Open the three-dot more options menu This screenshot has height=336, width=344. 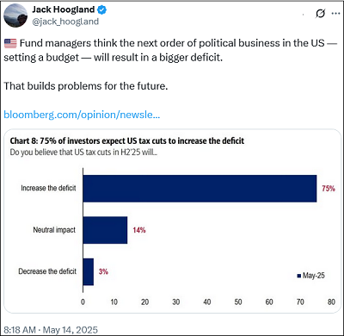point(335,13)
